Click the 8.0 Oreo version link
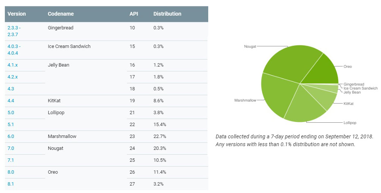This screenshot has height=193, width=381. point(11,172)
